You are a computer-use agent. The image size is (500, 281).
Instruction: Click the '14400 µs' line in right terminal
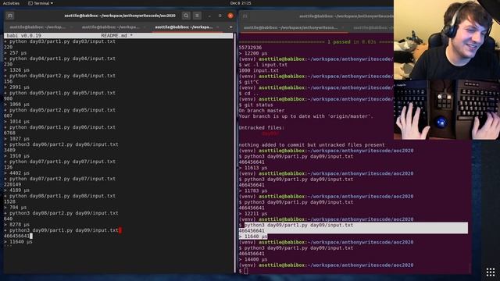[253, 260]
